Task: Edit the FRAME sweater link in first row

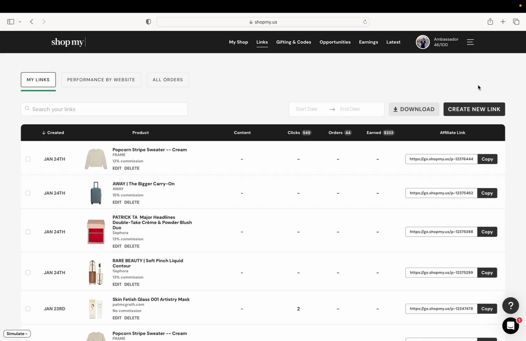Action: tap(117, 168)
